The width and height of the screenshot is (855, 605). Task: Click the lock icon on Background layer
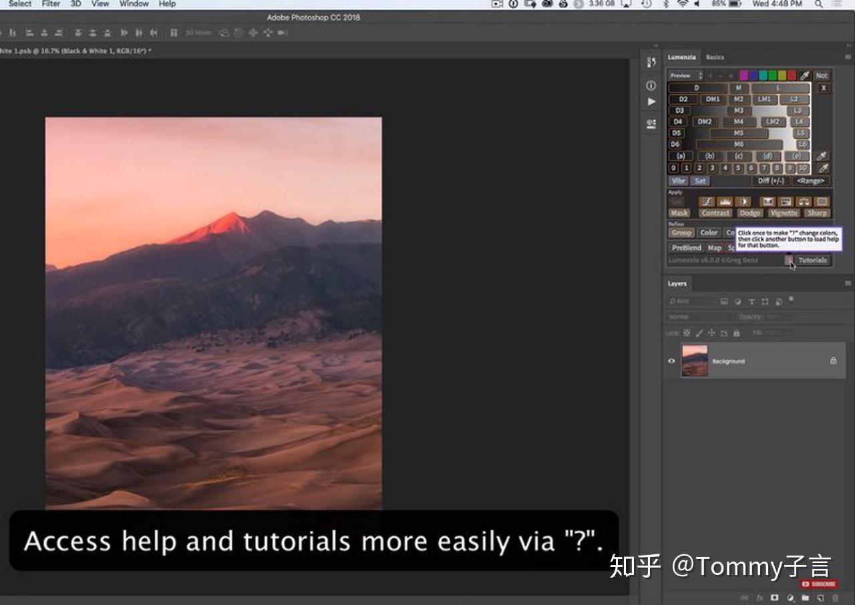pos(833,361)
